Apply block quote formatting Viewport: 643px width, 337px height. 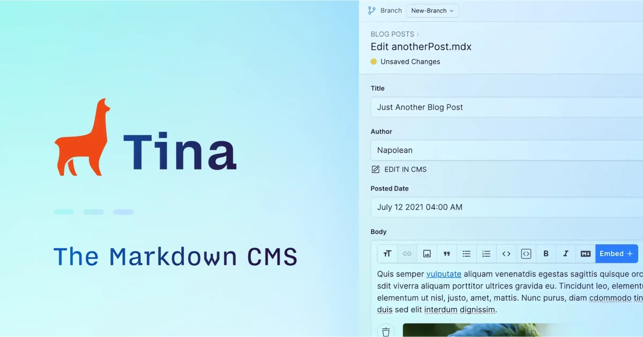447,254
